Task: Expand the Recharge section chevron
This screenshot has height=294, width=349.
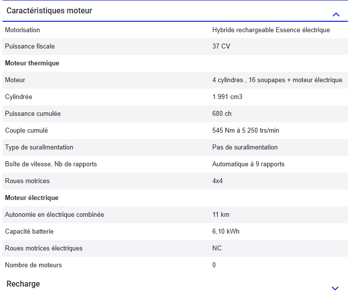Action: tap(335, 288)
